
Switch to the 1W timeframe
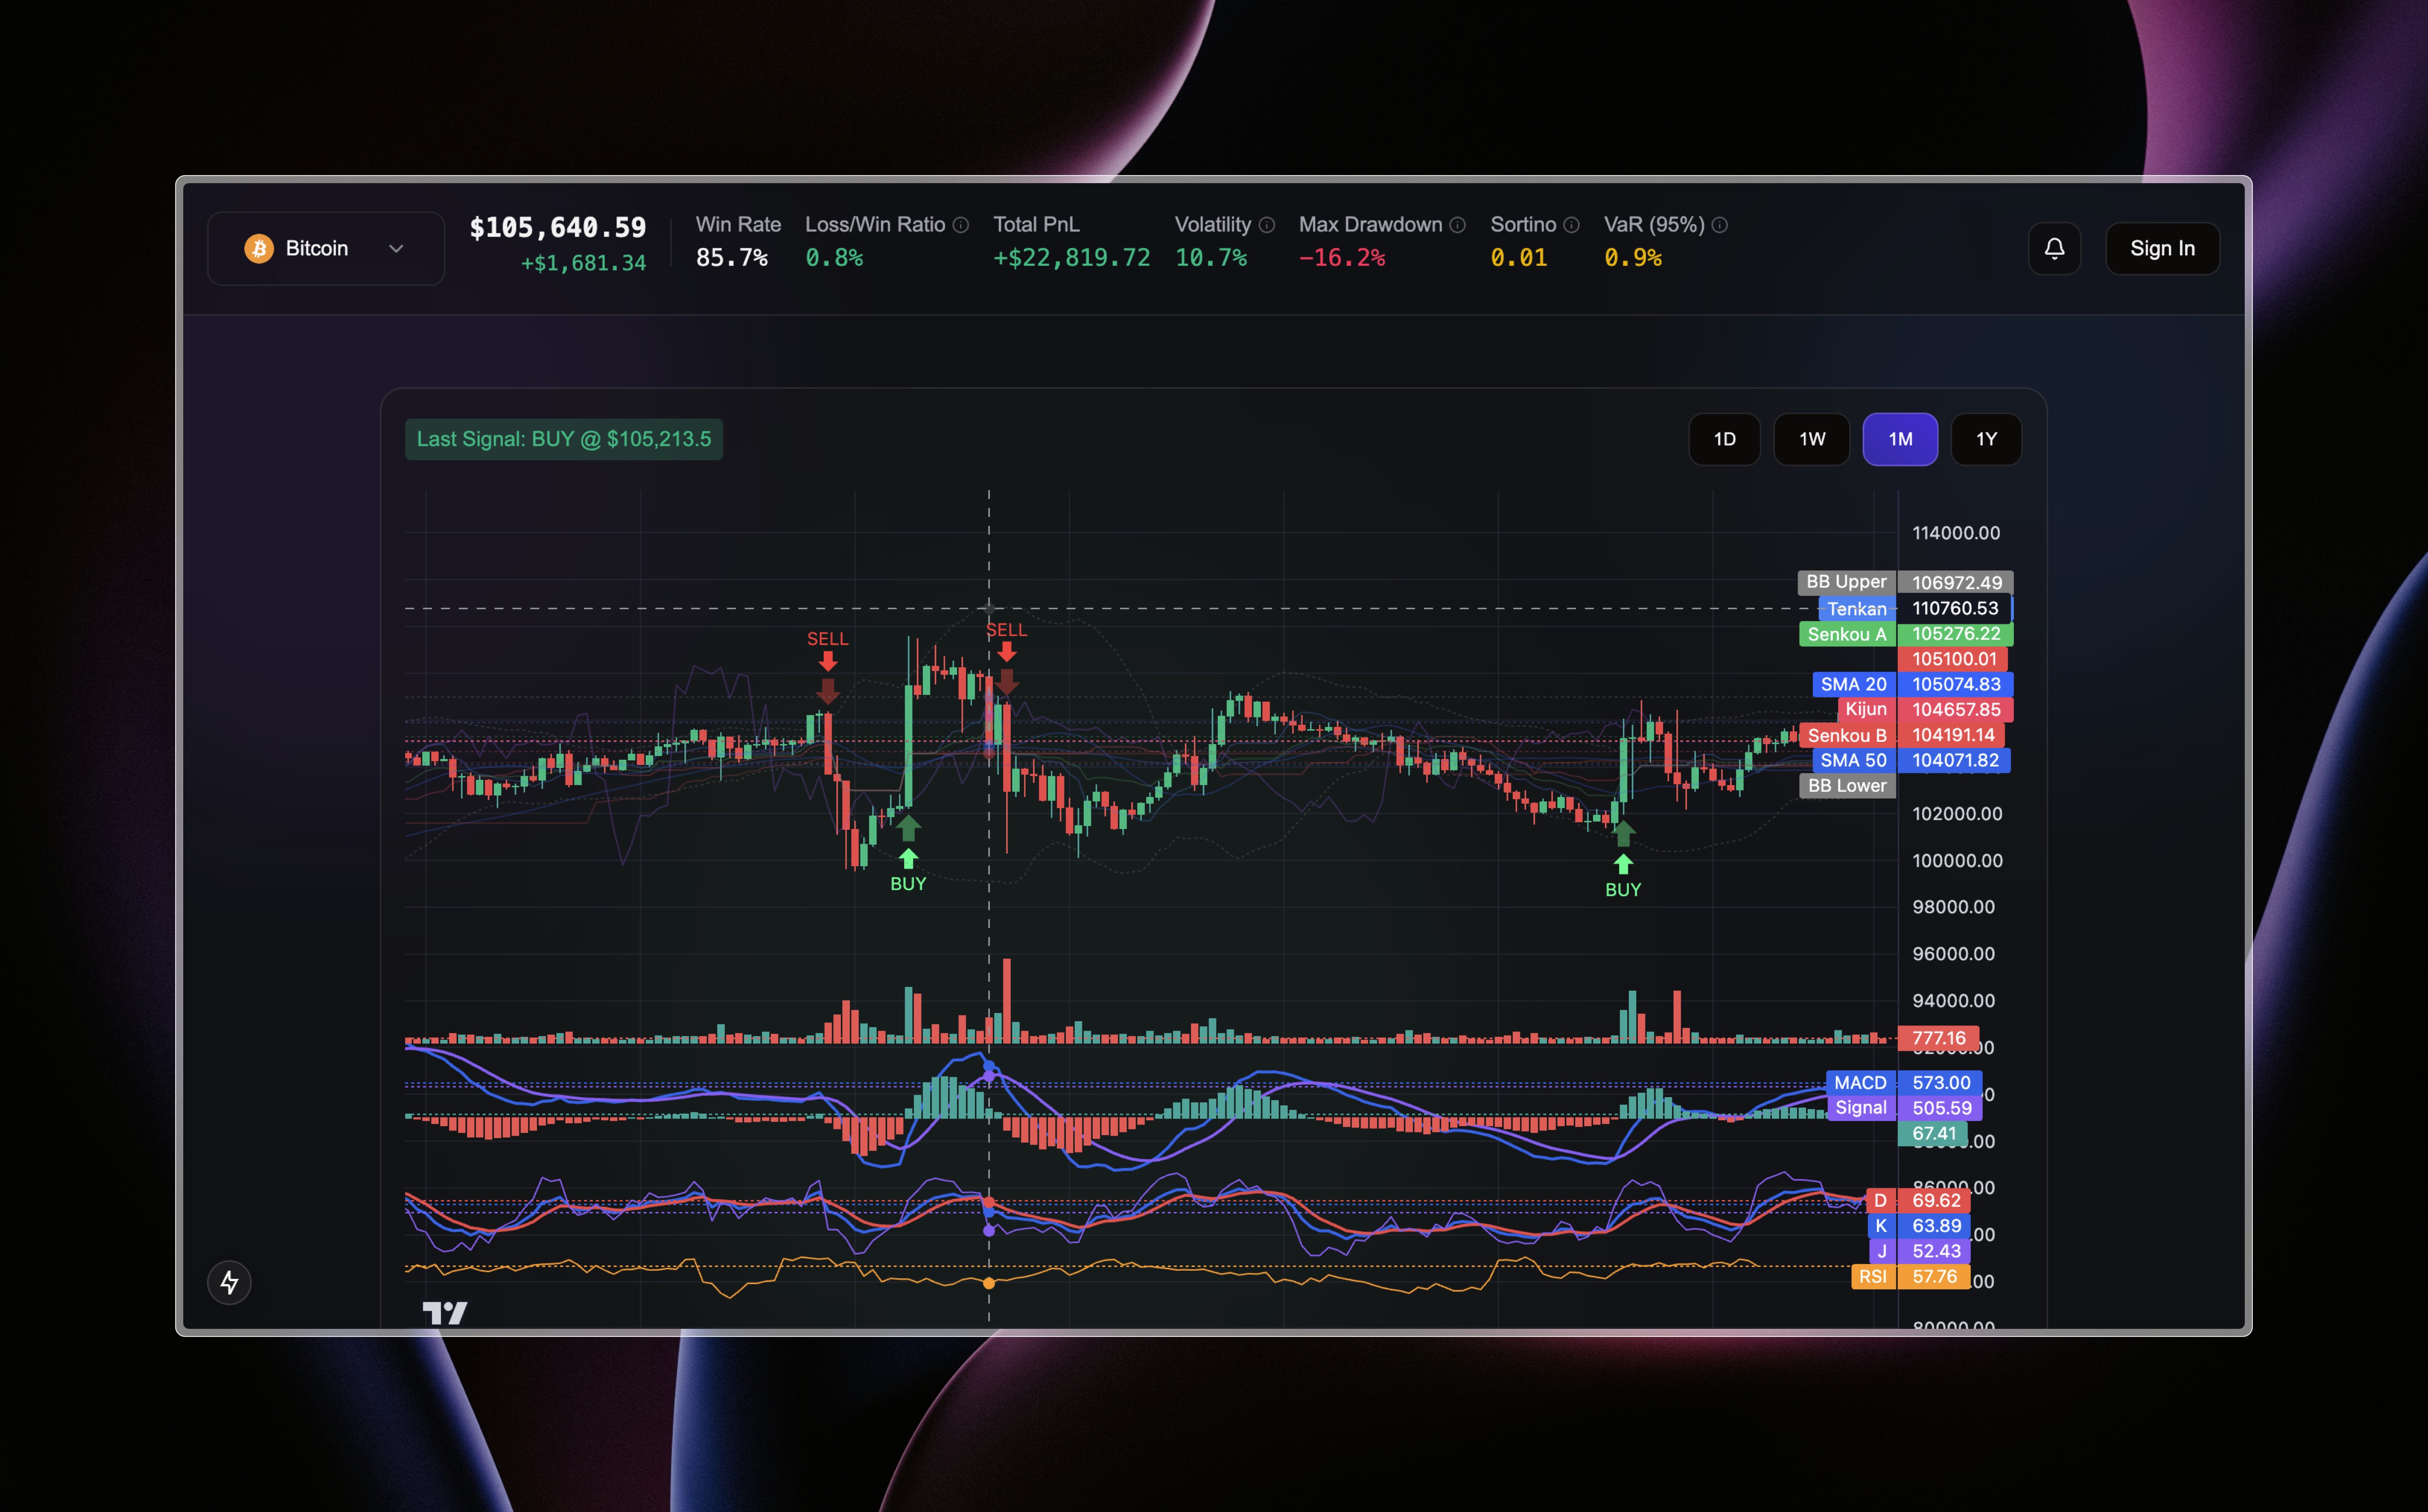click(1811, 439)
